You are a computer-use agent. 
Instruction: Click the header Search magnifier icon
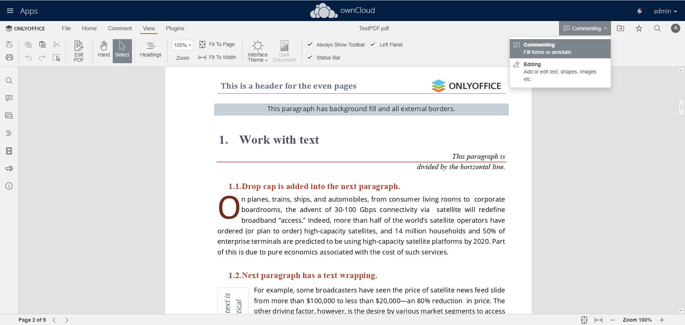657,28
